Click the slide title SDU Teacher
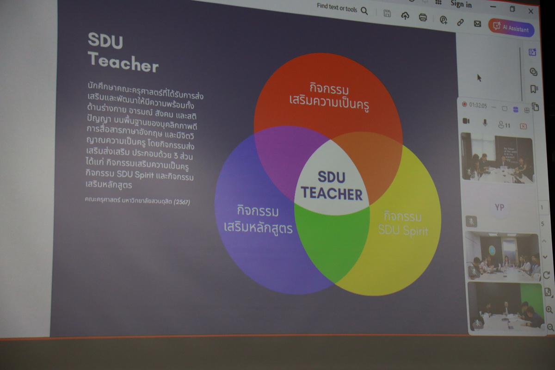 click(123, 52)
